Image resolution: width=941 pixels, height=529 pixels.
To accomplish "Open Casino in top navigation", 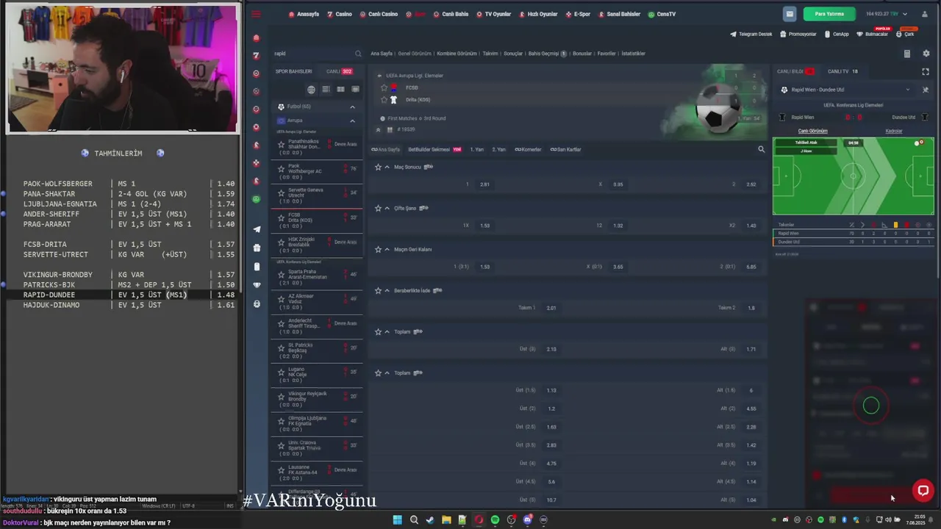I will [340, 14].
